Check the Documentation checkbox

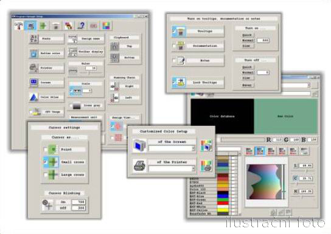174,46
